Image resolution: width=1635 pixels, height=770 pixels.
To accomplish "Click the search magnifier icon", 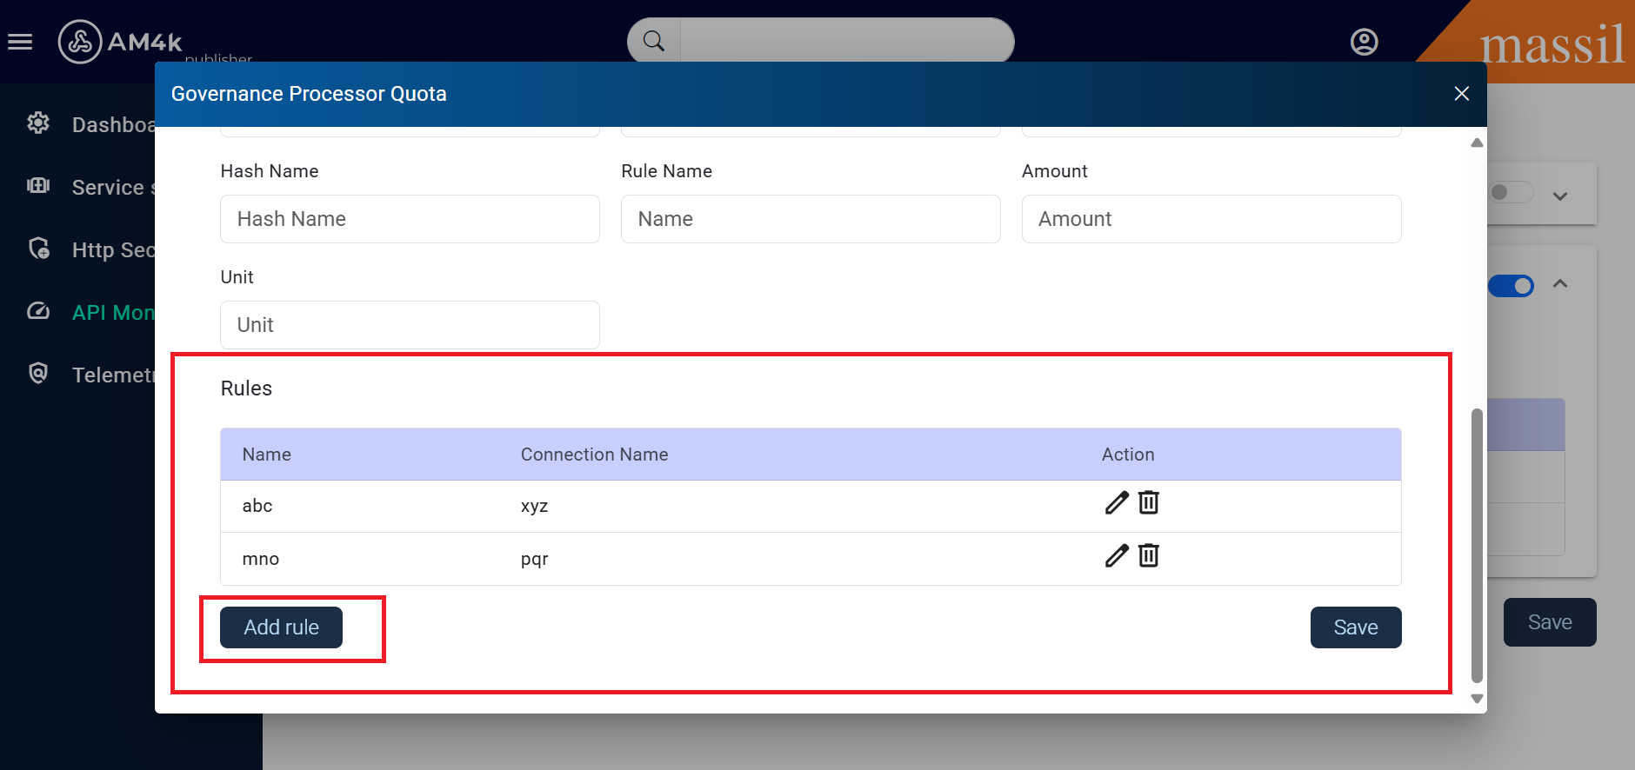I will 654,41.
